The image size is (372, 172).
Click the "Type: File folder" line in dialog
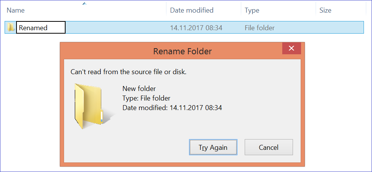click(x=146, y=98)
